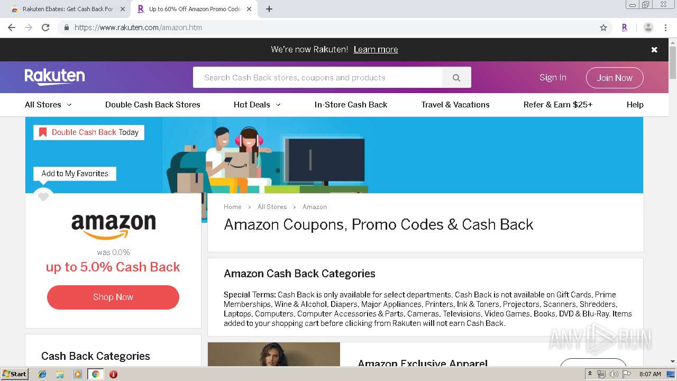
Task: Switch to the Rakuten Ebates browser tab
Action: click(68, 9)
